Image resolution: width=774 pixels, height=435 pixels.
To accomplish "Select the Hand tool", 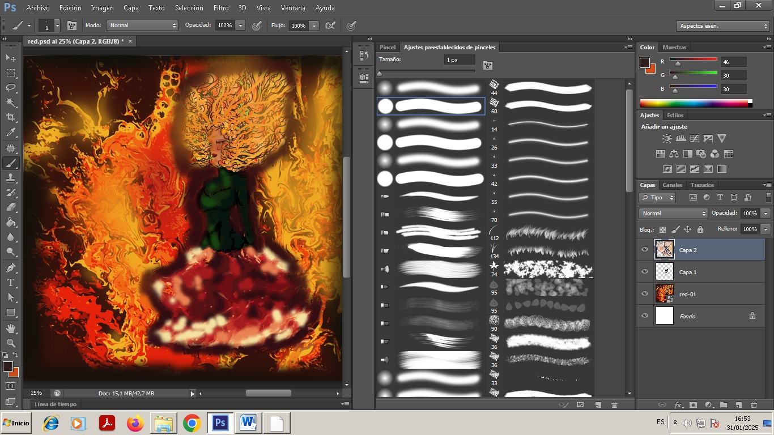I will click(11, 328).
